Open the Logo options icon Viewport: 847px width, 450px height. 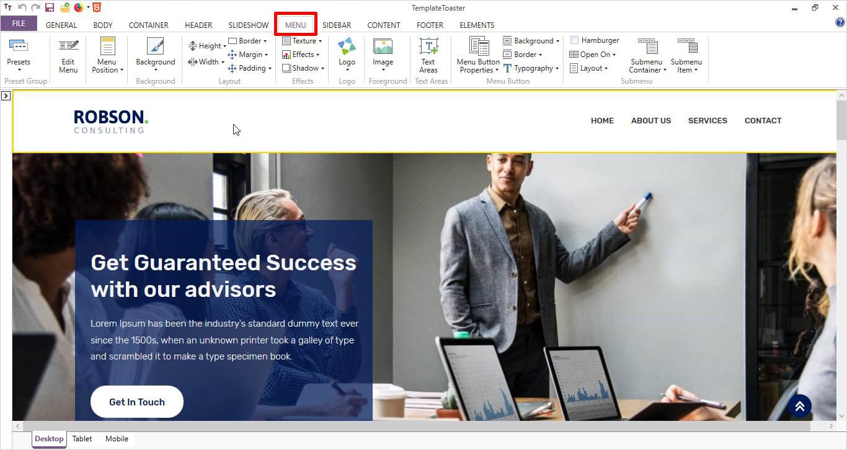(347, 46)
